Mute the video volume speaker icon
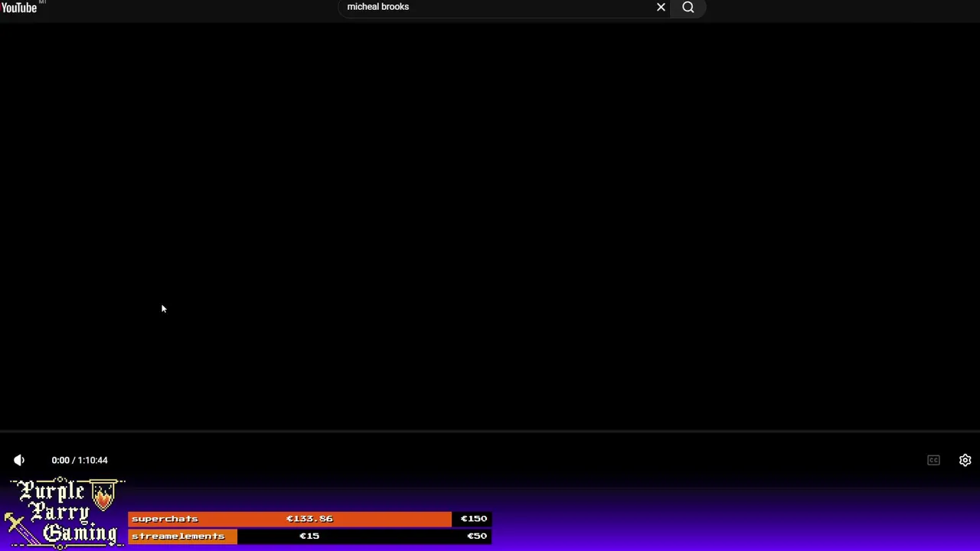Image resolution: width=980 pixels, height=551 pixels. coord(19,460)
